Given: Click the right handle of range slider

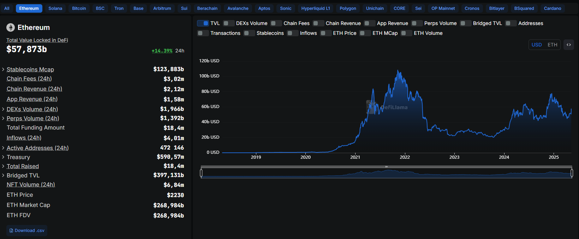Looking at the screenshot, I should tap(572, 173).
